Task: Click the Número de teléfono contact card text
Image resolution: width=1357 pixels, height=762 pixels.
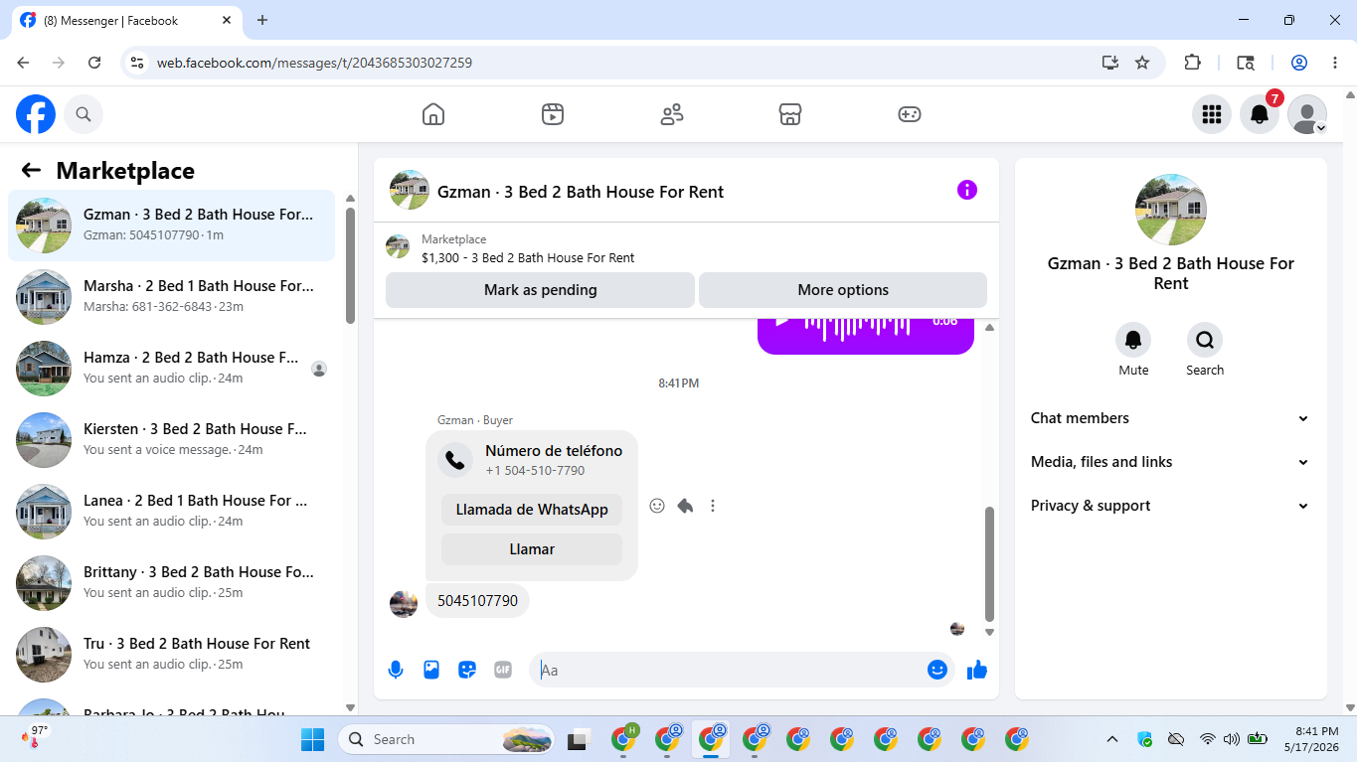Action: coord(554,450)
